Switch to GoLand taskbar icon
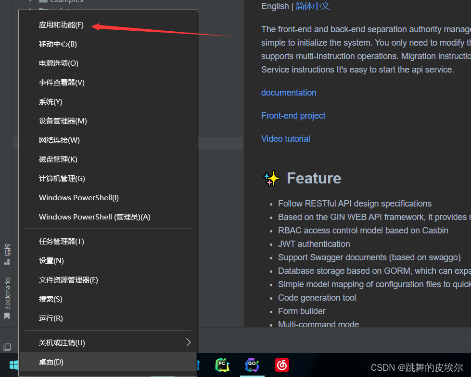This screenshot has height=377, width=471. (252, 365)
